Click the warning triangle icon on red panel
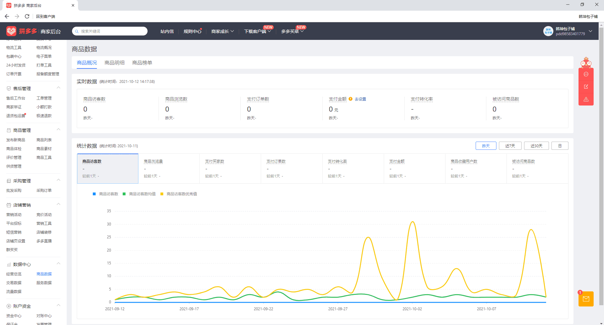 tap(586, 99)
